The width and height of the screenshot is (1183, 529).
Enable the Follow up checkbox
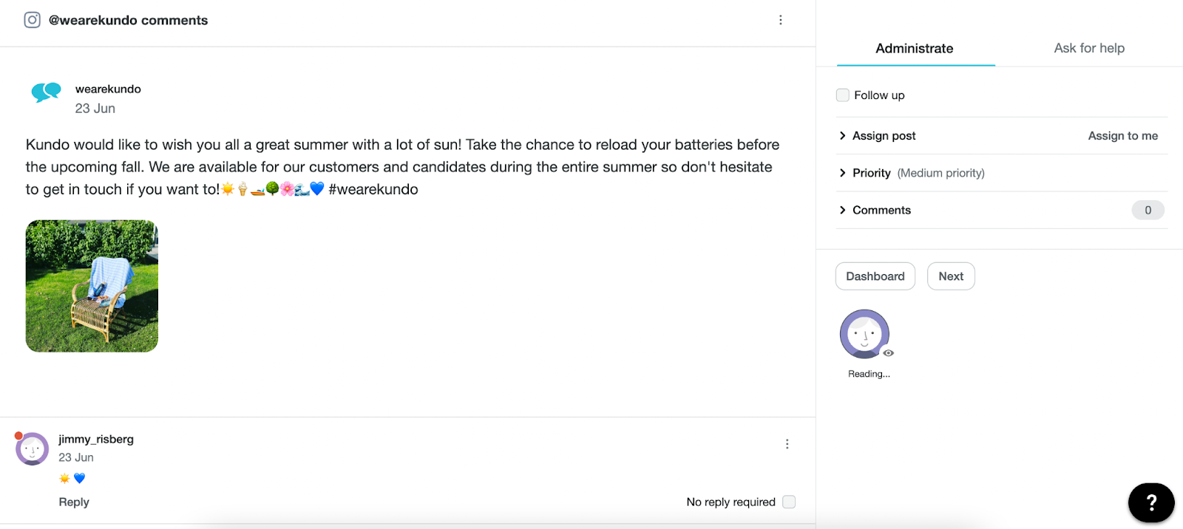pos(843,95)
